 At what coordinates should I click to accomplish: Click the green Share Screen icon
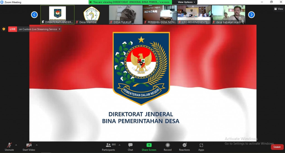click(x=149, y=145)
